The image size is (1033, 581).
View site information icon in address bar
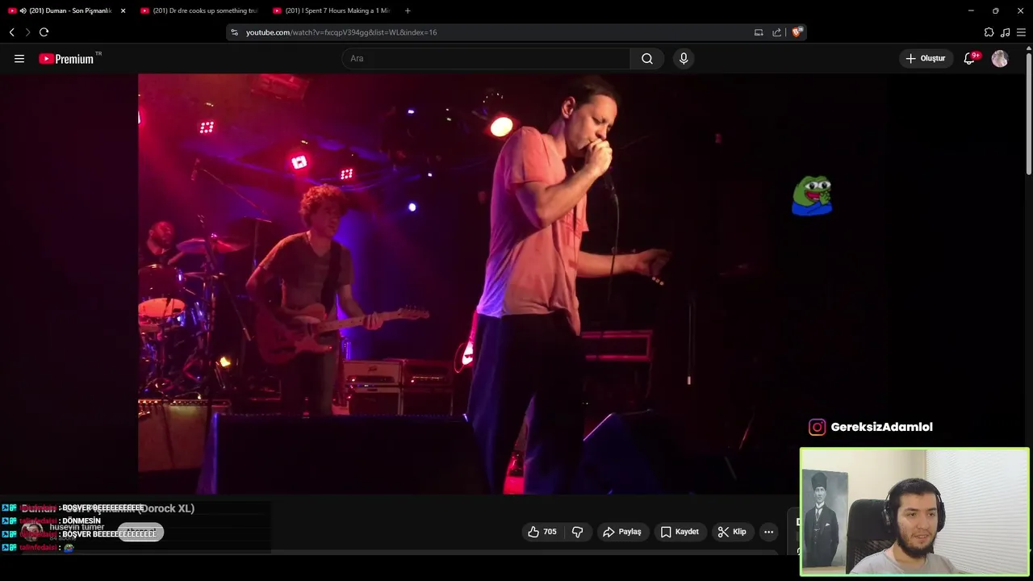click(235, 32)
